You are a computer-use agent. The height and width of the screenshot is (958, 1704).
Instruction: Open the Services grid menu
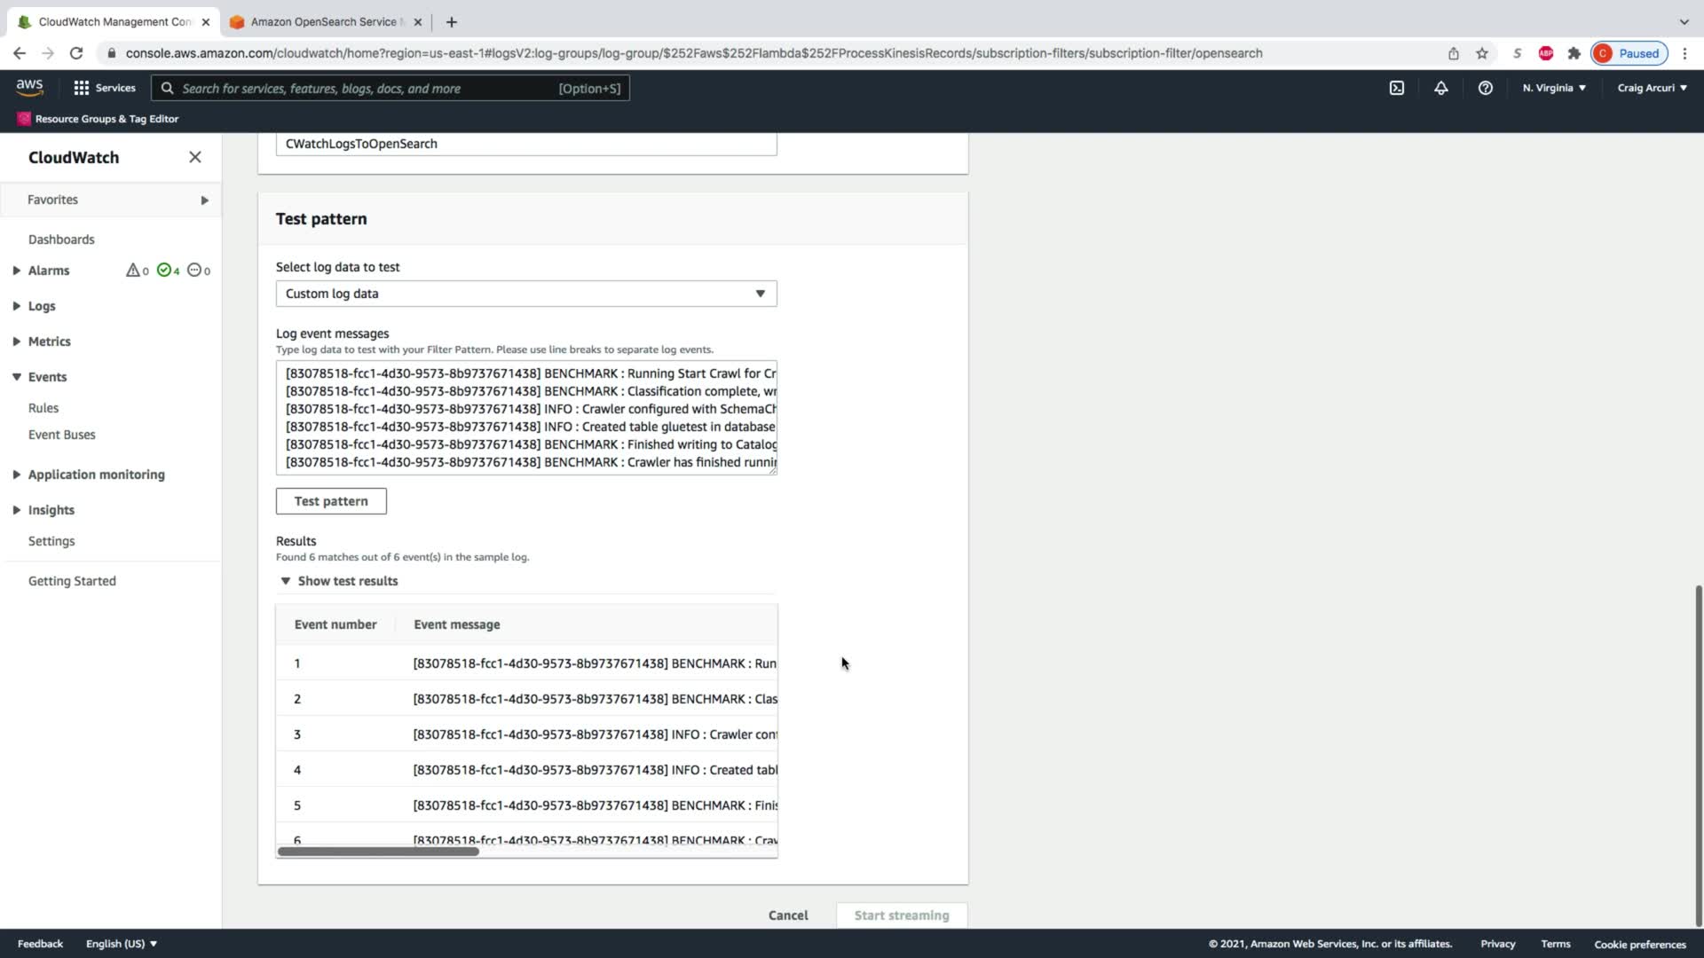tap(105, 88)
